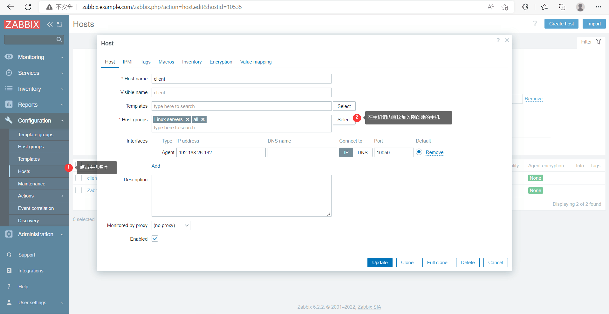Cancel the Host dialog
Viewport: 609px width, 314px height.
(x=496, y=263)
